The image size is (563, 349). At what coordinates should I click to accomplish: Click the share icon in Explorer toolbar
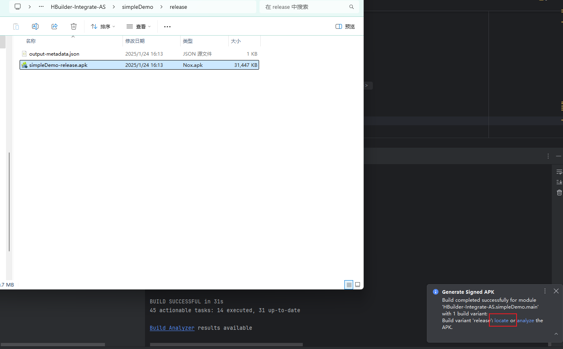tap(54, 26)
